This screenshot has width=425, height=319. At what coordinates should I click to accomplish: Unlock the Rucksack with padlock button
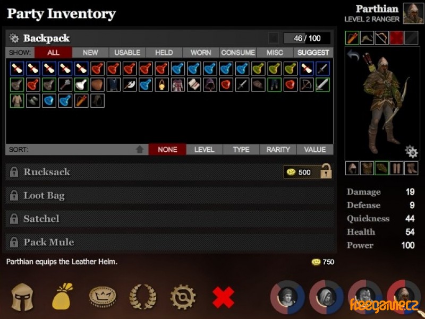326,171
